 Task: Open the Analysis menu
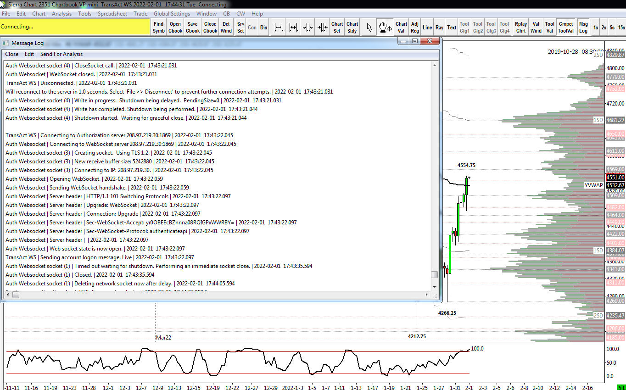[62, 14]
